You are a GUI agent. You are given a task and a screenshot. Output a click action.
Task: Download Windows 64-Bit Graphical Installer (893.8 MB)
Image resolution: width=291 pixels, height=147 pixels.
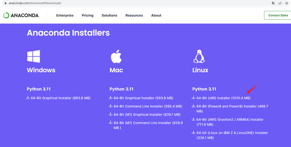coord(61,98)
